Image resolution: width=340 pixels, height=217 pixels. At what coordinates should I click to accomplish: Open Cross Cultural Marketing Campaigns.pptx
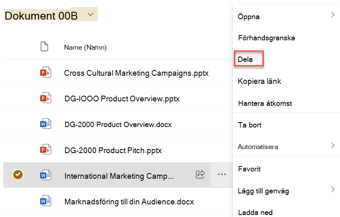pos(136,73)
